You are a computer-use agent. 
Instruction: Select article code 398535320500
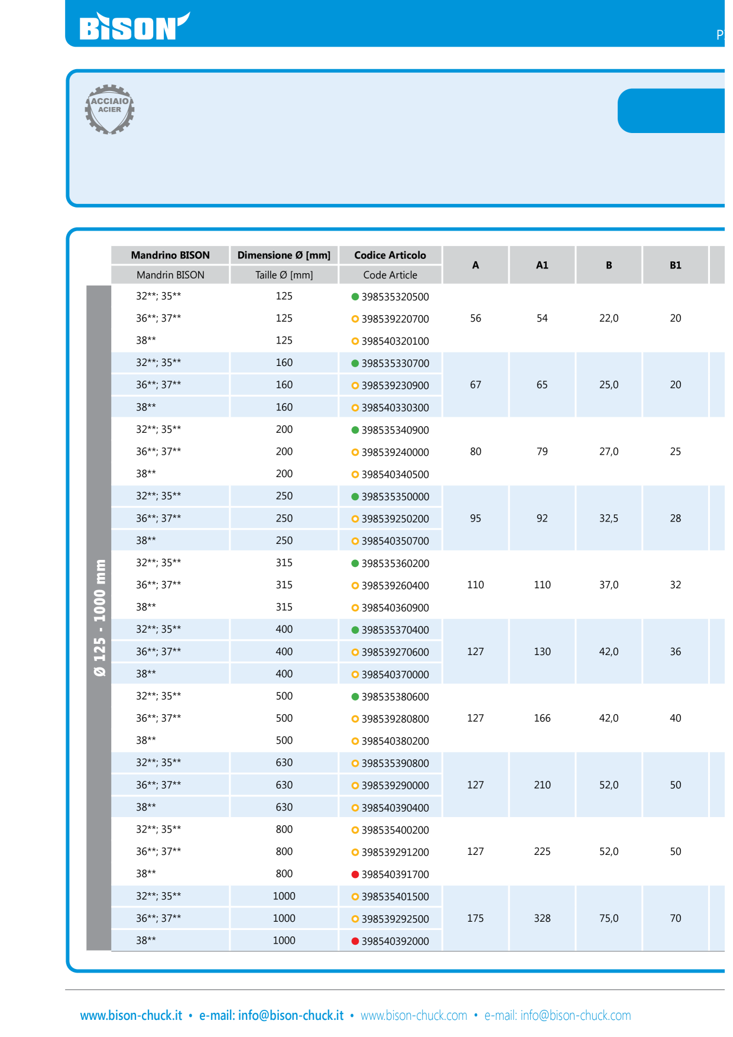tap(395, 297)
